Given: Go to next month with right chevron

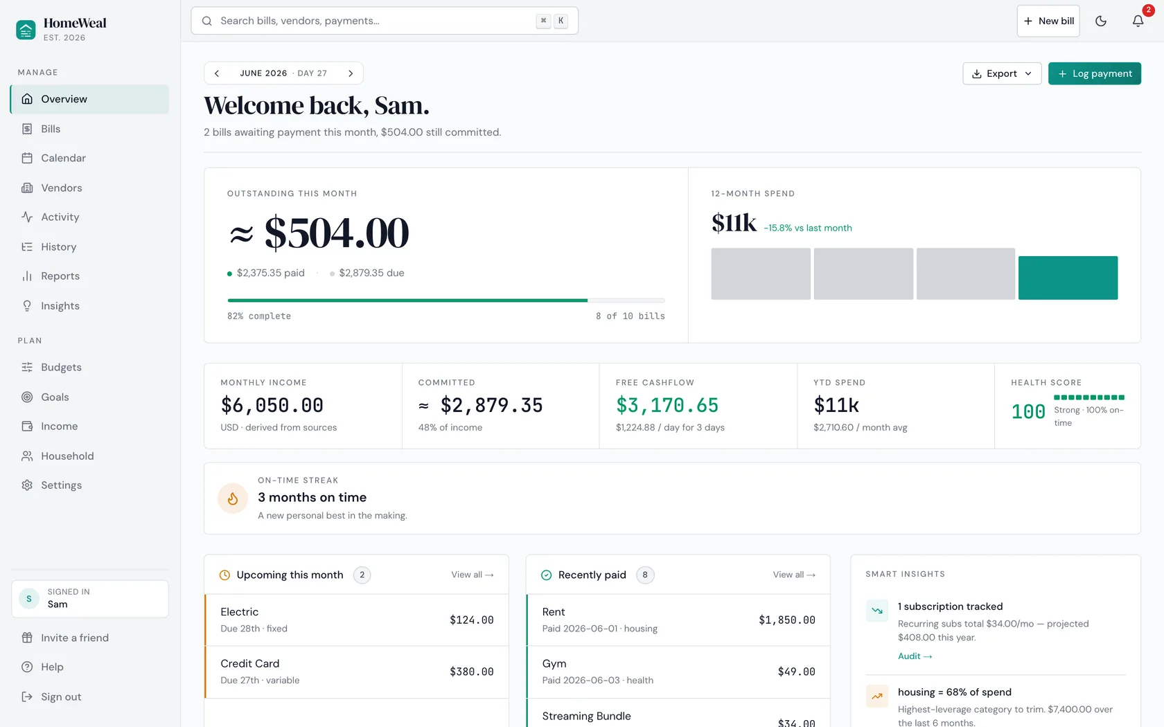Looking at the screenshot, I should click(x=351, y=73).
